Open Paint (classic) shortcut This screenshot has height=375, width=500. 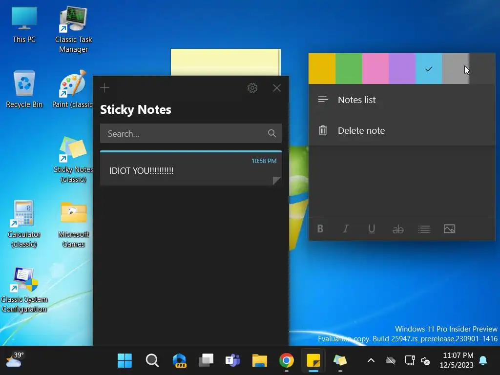tap(73, 89)
